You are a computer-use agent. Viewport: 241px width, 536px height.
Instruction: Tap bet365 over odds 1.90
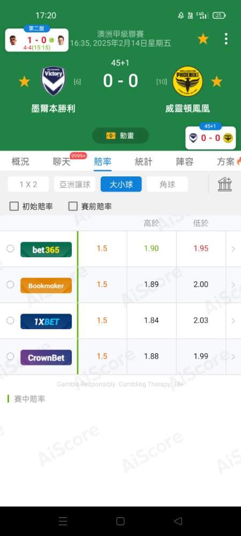(151, 249)
